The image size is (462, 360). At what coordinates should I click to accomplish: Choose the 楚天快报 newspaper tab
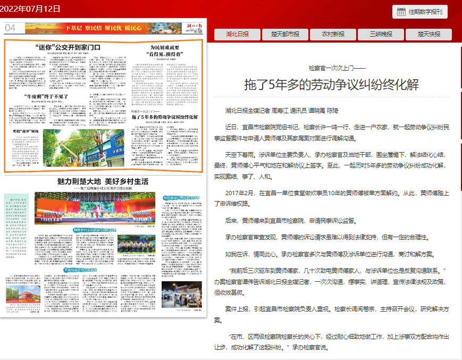tap(429, 34)
